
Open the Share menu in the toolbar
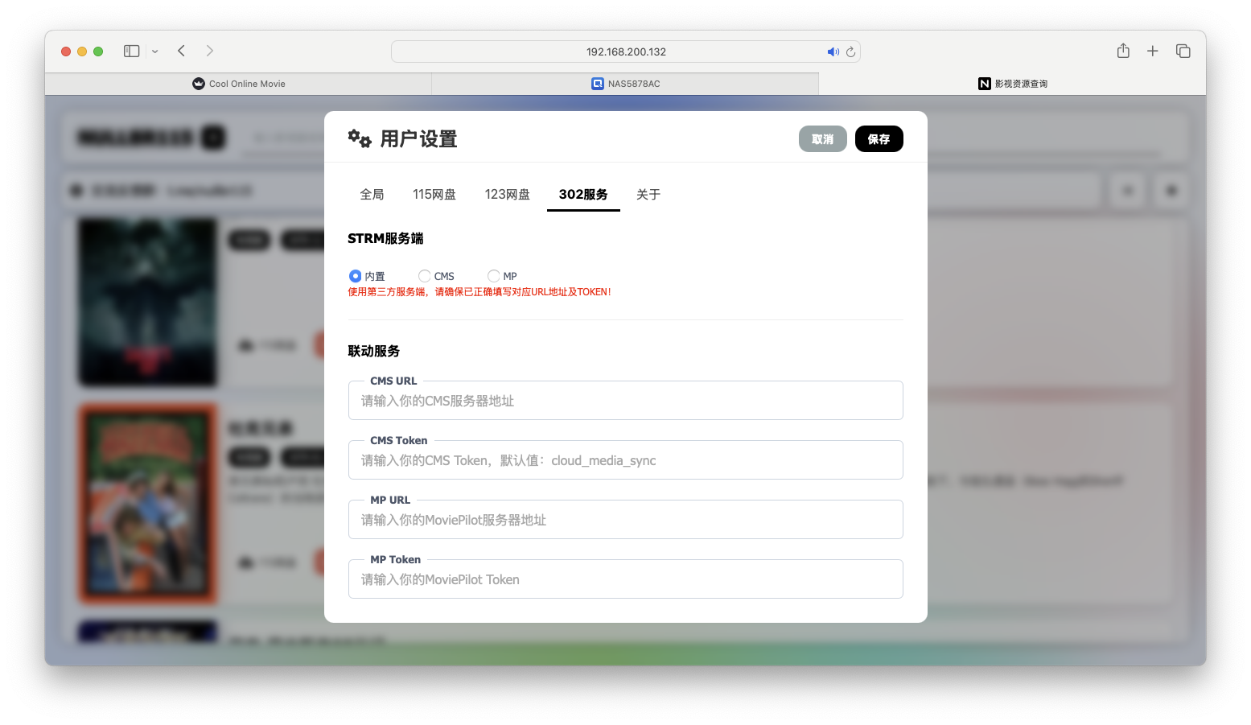[1123, 51]
